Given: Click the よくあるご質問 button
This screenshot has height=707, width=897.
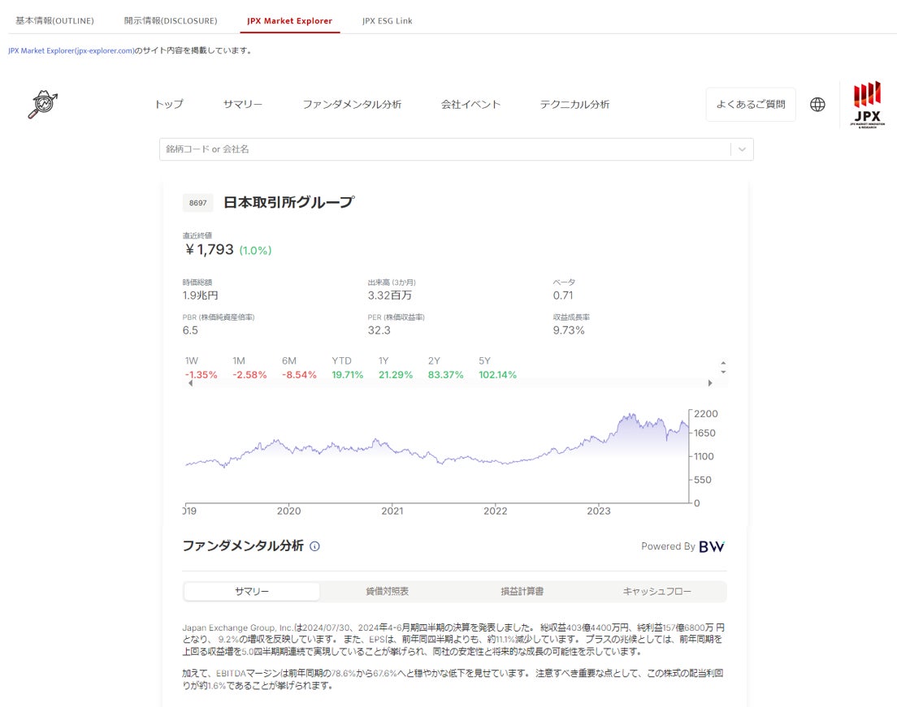Looking at the screenshot, I should [751, 105].
